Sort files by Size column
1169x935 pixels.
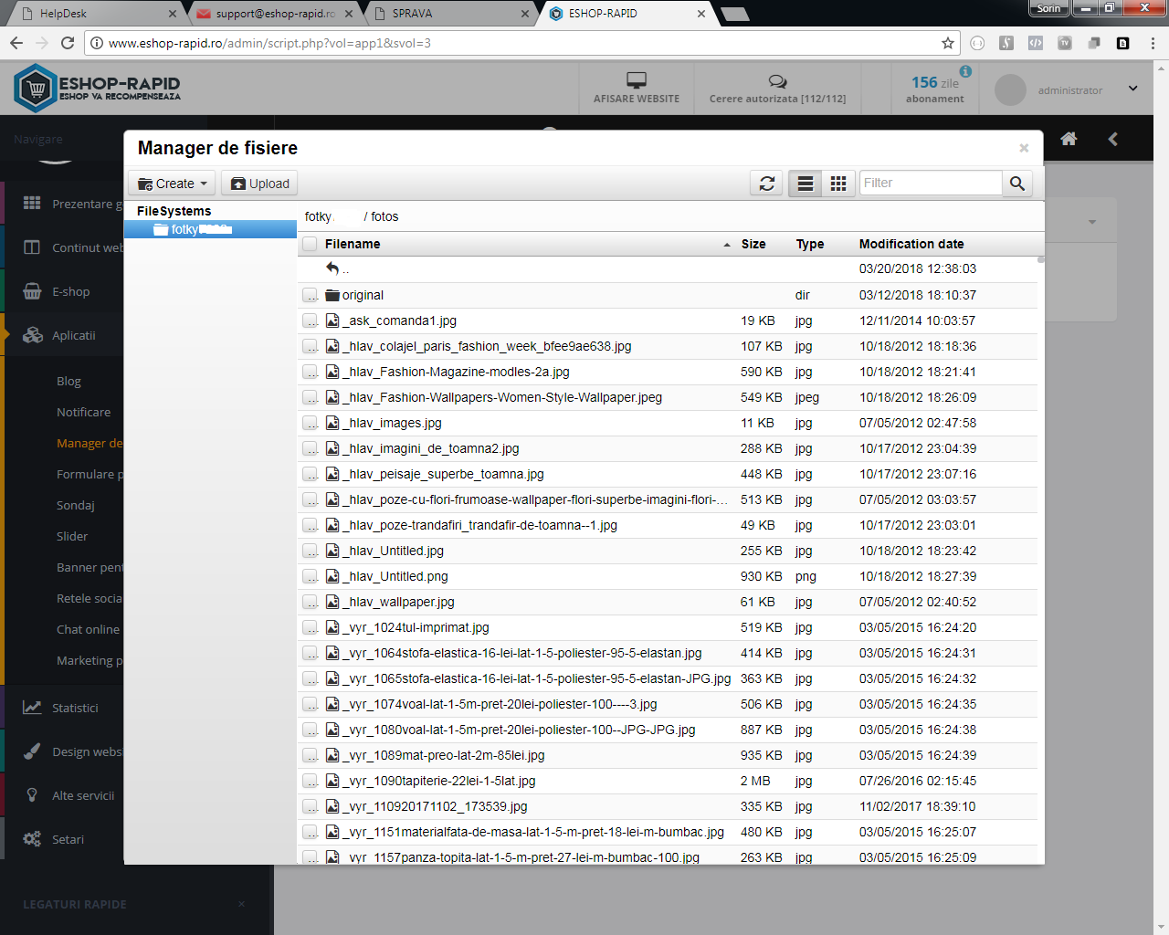pos(753,244)
